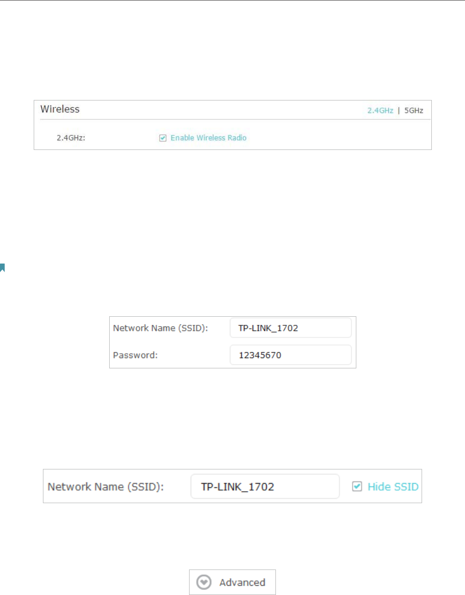Screen dimensions: 465x595
Task: Click the Advanced down-arrow circle icon
Action: coord(204,582)
